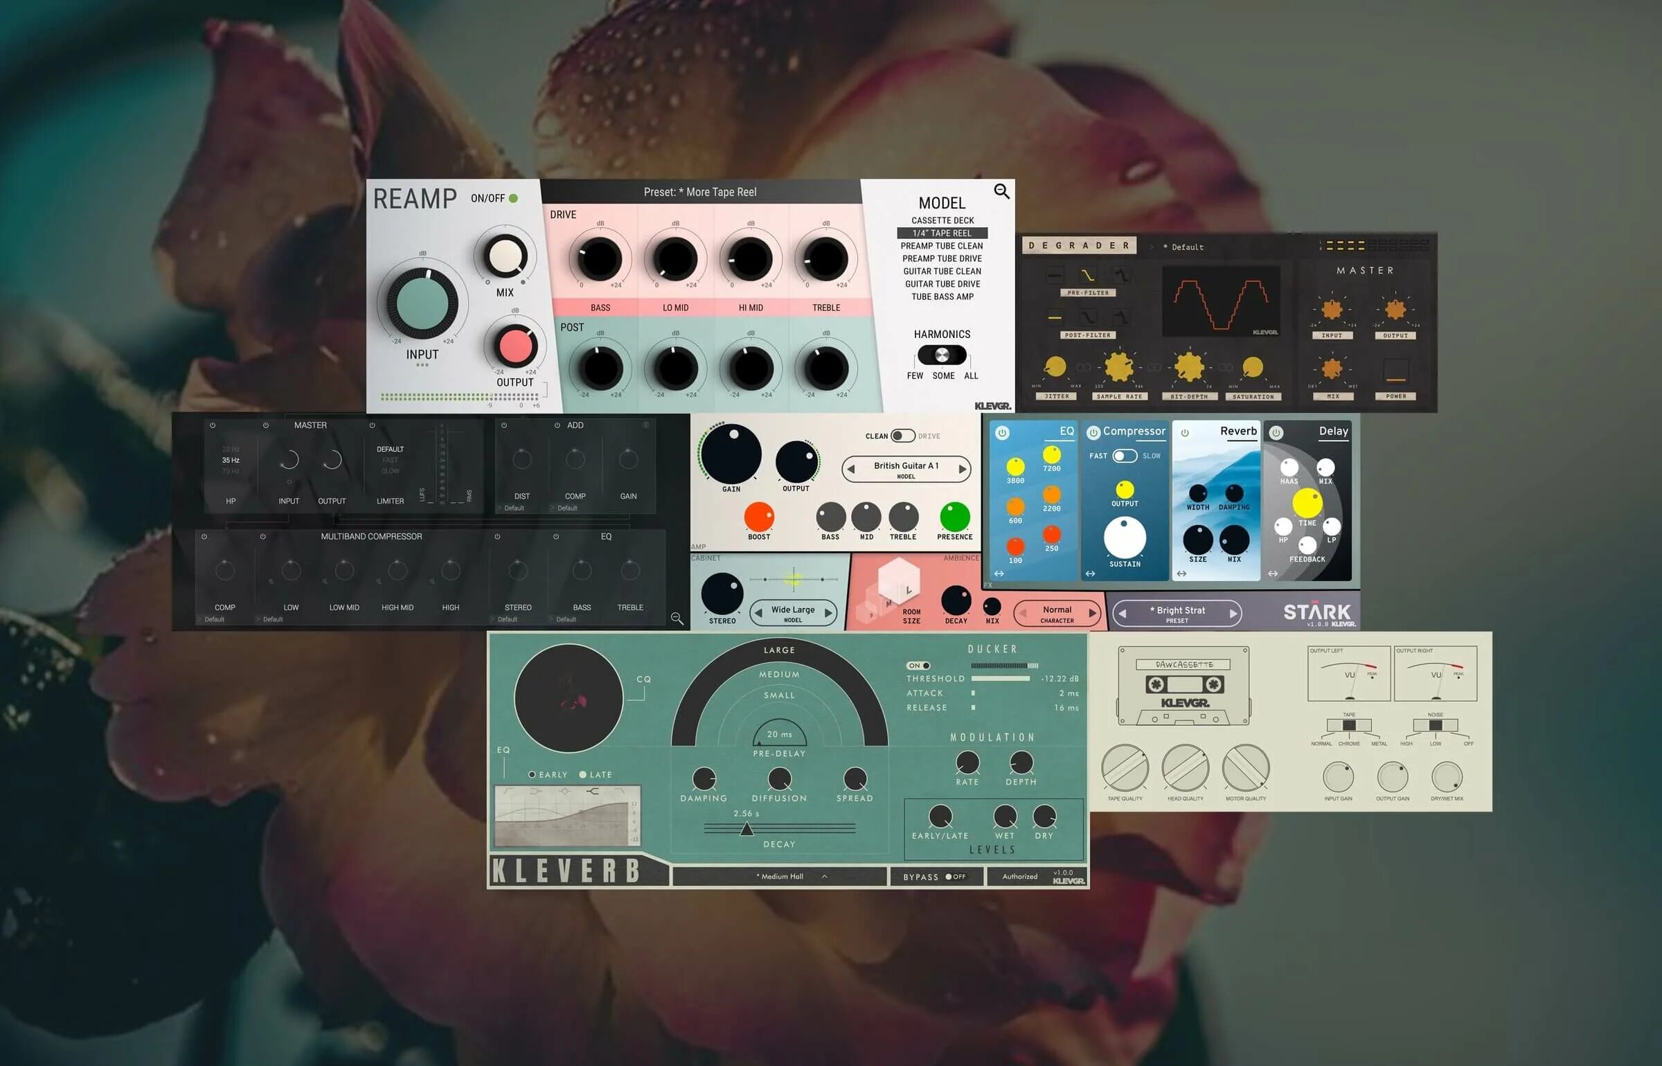Image resolution: width=1662 pixels, height=1066 pixels.
Task: Click the FEW harmonics label
Action: 915,375
